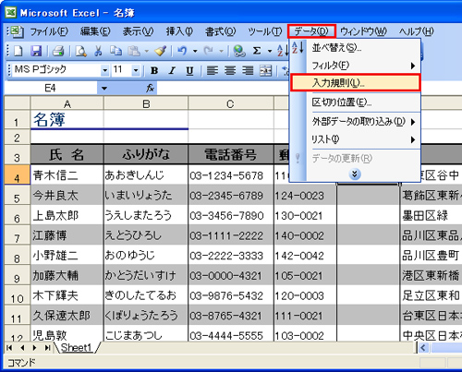Click the New workbook icon
The height and width of the screenshot is (372, 462).
point(18,51)
